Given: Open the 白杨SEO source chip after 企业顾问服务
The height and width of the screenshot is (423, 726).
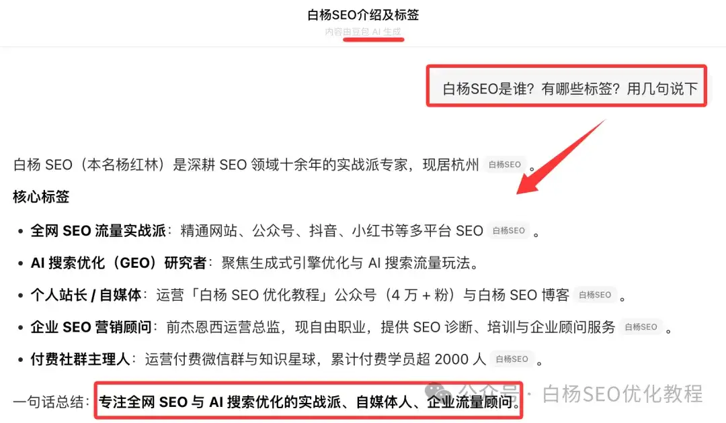Looking at the screenshot, I should [x=641, y=327].
